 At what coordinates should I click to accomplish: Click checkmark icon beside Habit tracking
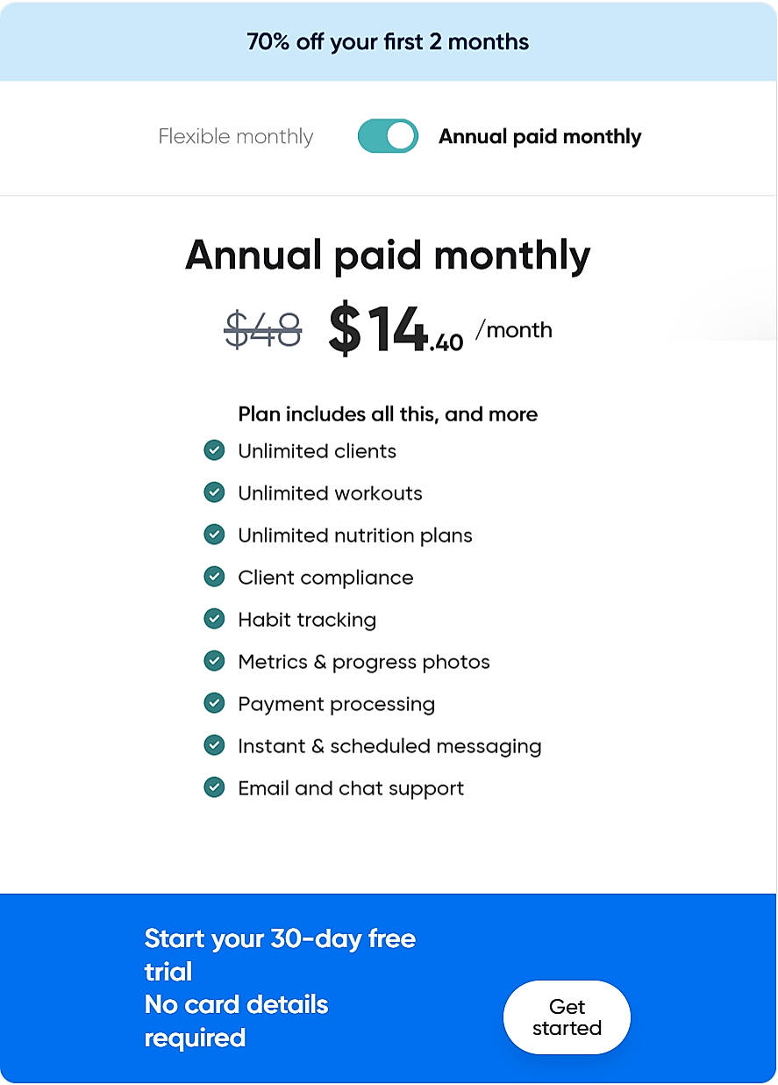click(214, 620)
